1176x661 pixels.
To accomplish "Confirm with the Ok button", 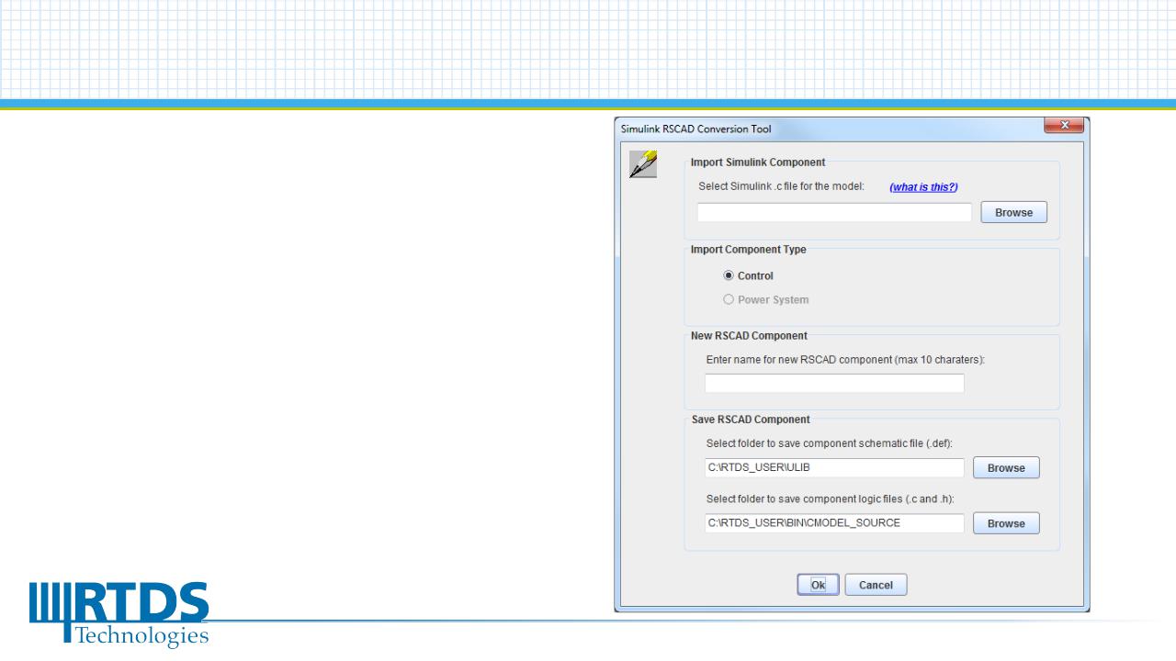I will click(818, 585).
